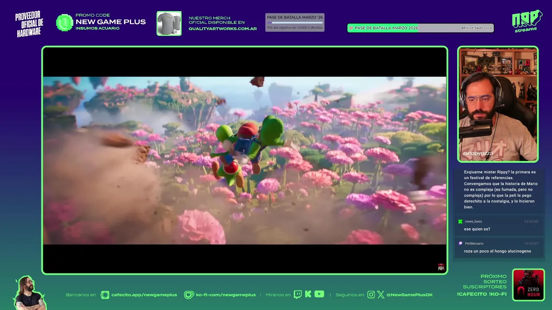
Task: Click the @NewGamePlusOK handle
Action: [x=409, y=295]
